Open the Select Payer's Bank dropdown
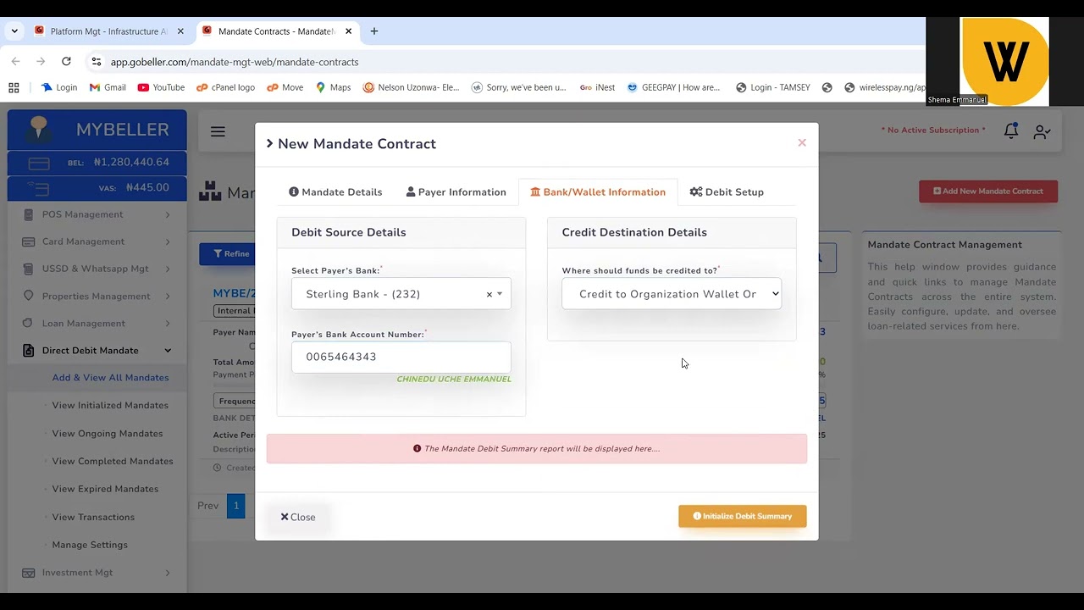 (401, 294)
